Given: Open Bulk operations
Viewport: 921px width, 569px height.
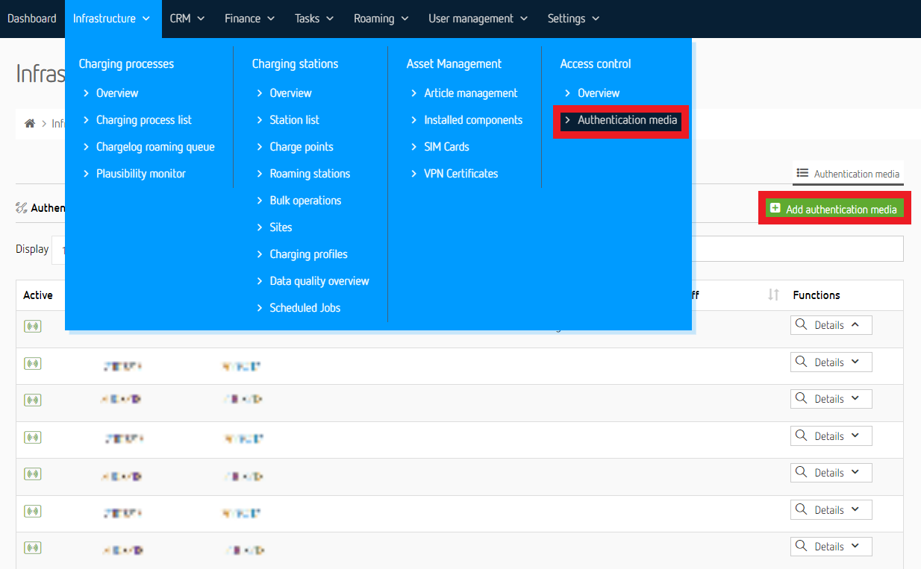Looking at the screenshot, I should [305, 201].
